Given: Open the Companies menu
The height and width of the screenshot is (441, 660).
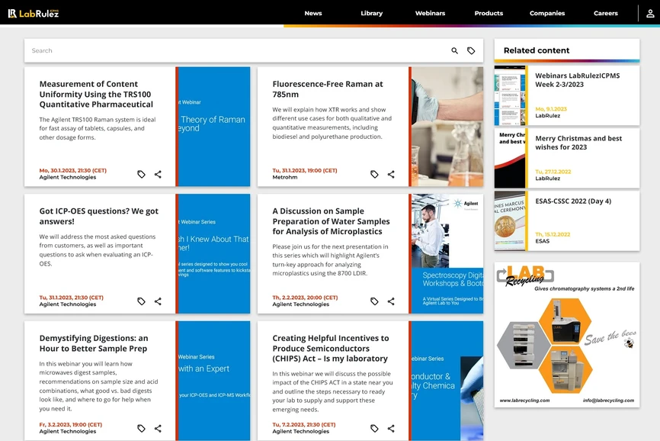Looking at the screenshot, I should pyautogui.click(x=547, y=14).
